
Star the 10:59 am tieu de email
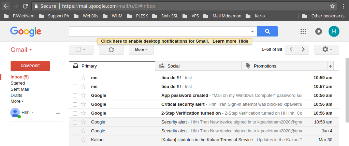[83, 78]
